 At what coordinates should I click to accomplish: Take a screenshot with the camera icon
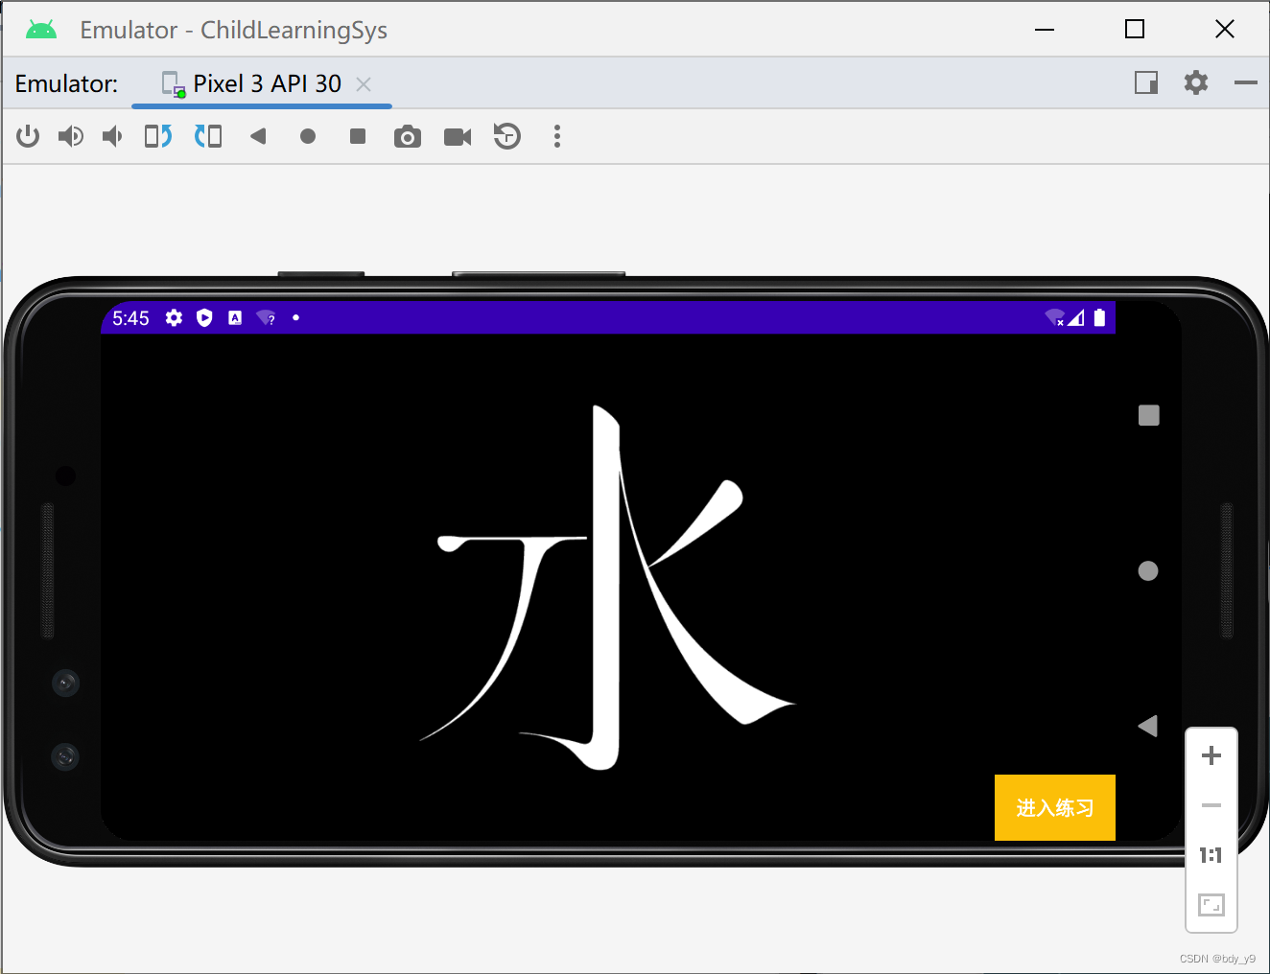[408, 136]
